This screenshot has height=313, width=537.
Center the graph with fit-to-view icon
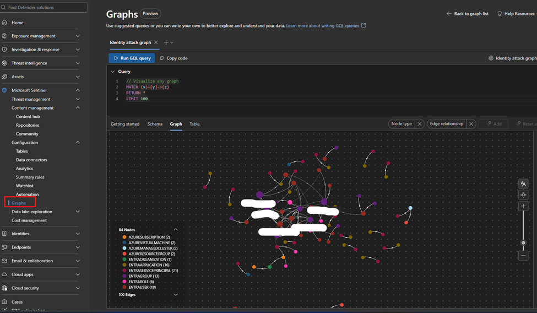[x=523, y=195]
